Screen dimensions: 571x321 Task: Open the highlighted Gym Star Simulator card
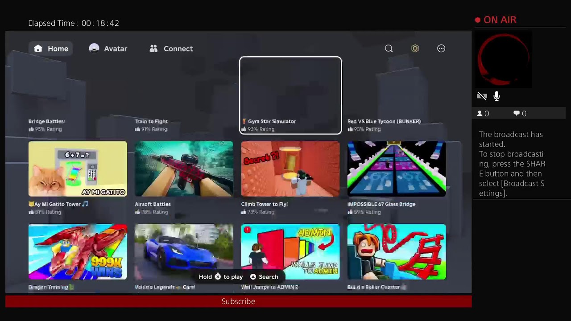pos(290,95)
